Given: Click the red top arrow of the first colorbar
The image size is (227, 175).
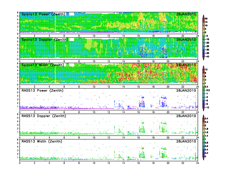Looking at the screenshot, I should [x=203, y=16].
